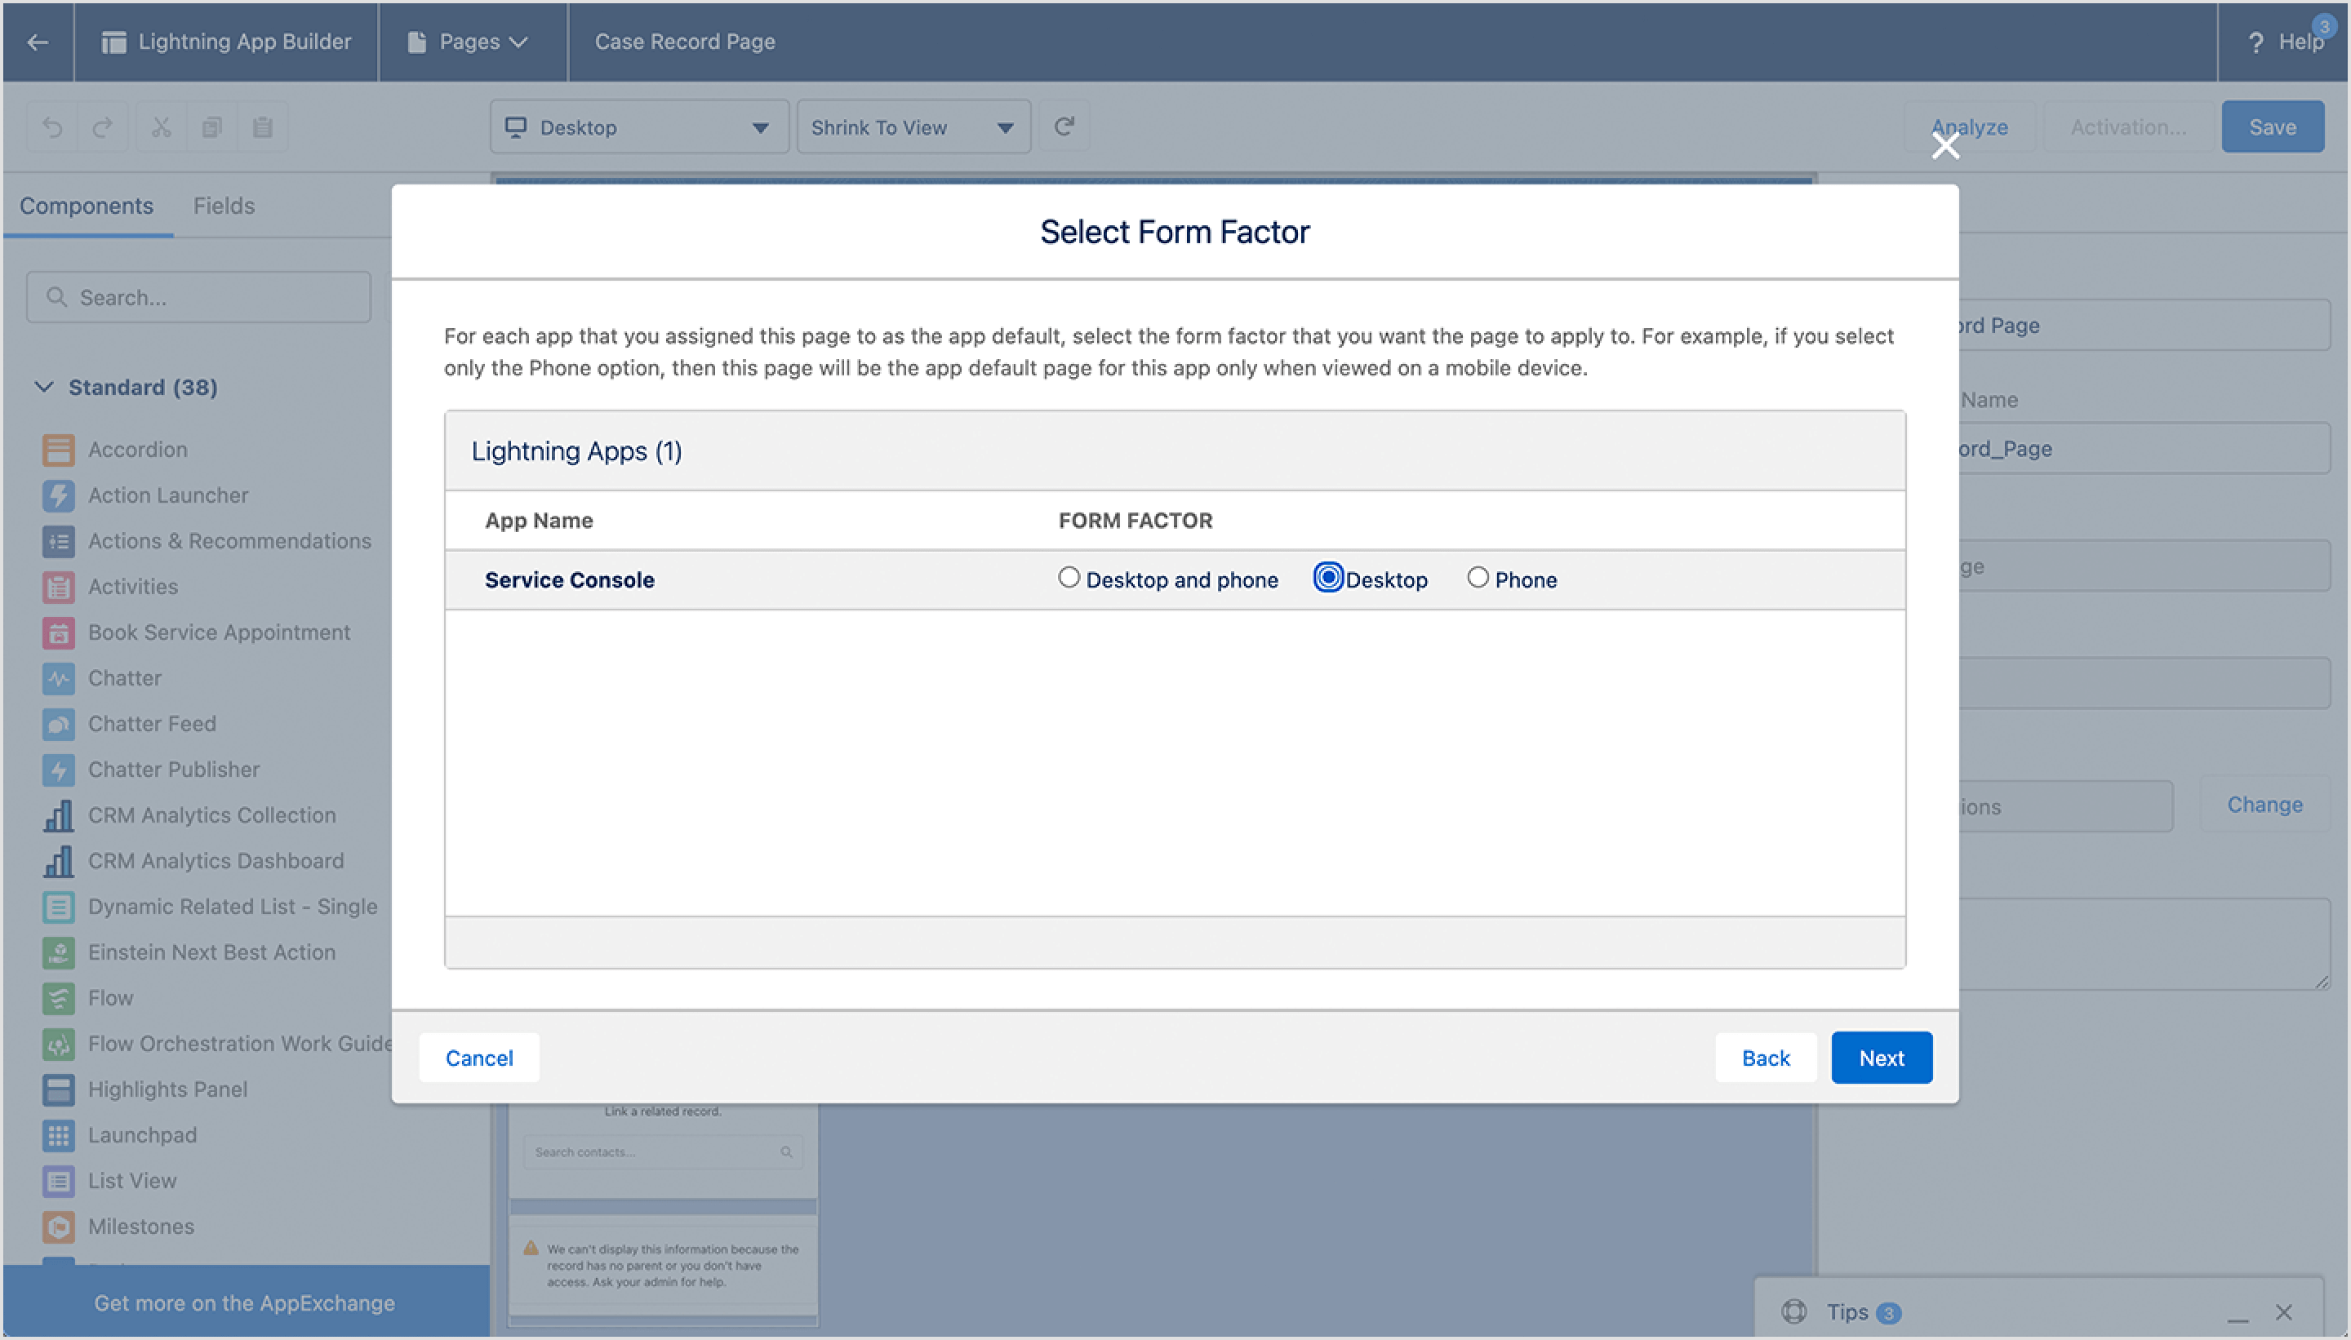Click the CRM Analytics Dashboard icon
The image size is (2351, 1340).
(58, 860)
